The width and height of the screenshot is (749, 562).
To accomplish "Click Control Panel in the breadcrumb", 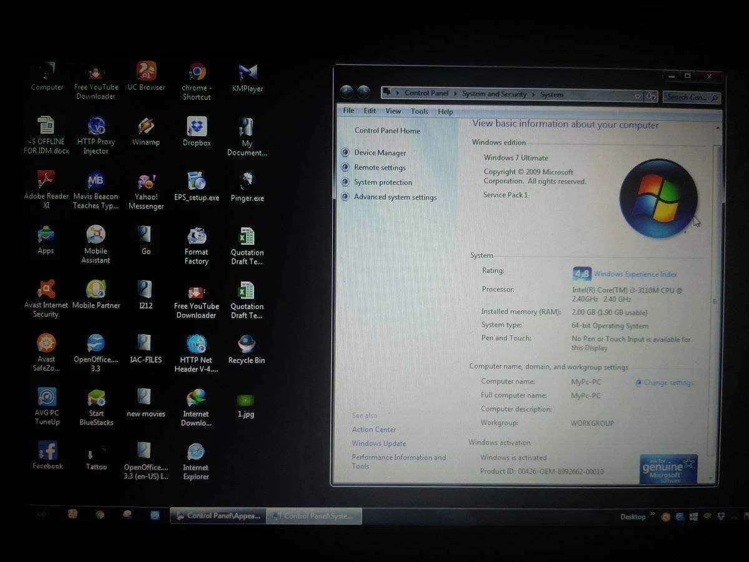I will click(426, 93).
